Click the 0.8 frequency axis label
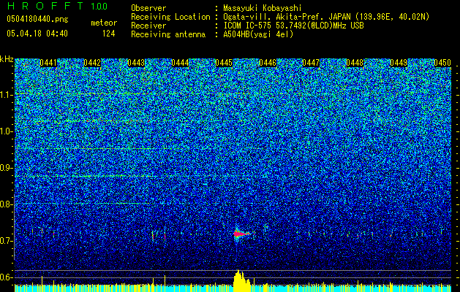The width and height of the screenshot is (460, 292). (x=7, y=204)
